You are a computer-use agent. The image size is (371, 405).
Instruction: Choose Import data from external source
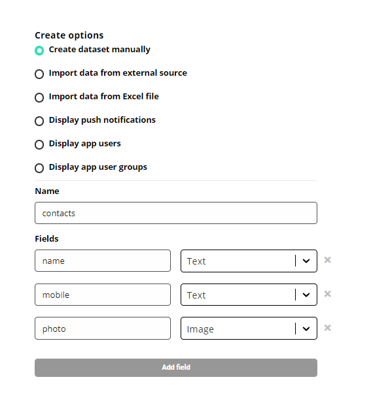(x=39, y=74)
